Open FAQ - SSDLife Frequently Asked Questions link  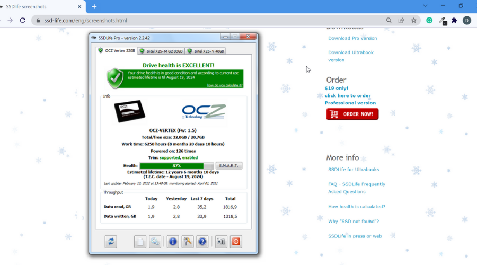(357, 188)
